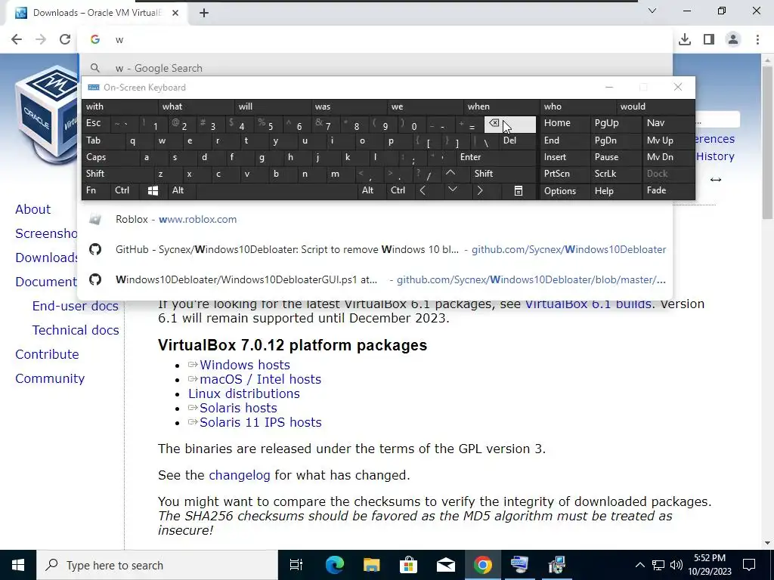Open Chrome three-dot menu
The width and height of the screenshot is (774, 580).
(757, 39)
